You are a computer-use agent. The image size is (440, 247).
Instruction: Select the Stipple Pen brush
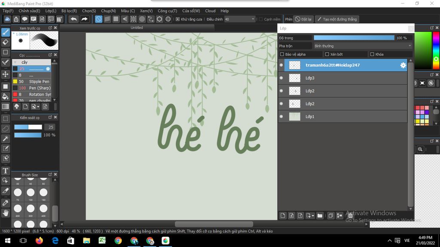coord(32,81)
